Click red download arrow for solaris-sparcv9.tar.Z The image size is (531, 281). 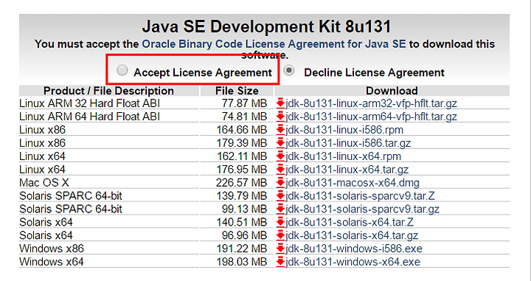[x=280, y=195]
